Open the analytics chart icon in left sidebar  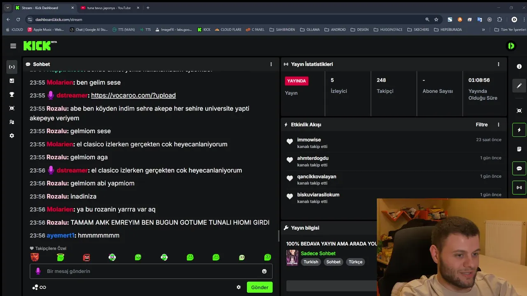click(x=12, y=81)
